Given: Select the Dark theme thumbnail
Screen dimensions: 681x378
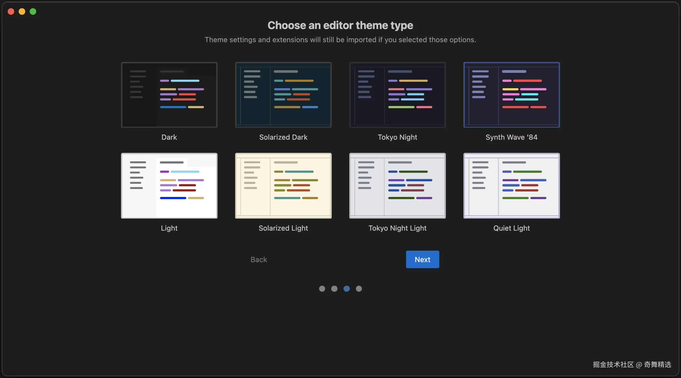Looking at the screenshot, I should (169, 95).
